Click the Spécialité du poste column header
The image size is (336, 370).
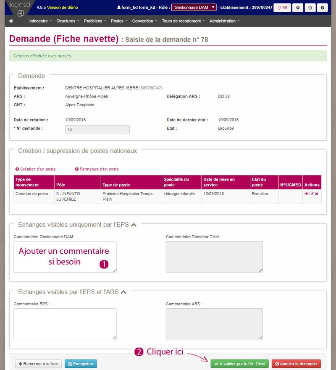pyautogui.click(x=182, y=182)
